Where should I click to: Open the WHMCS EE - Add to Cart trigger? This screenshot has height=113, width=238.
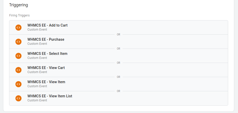pos(48,25)
